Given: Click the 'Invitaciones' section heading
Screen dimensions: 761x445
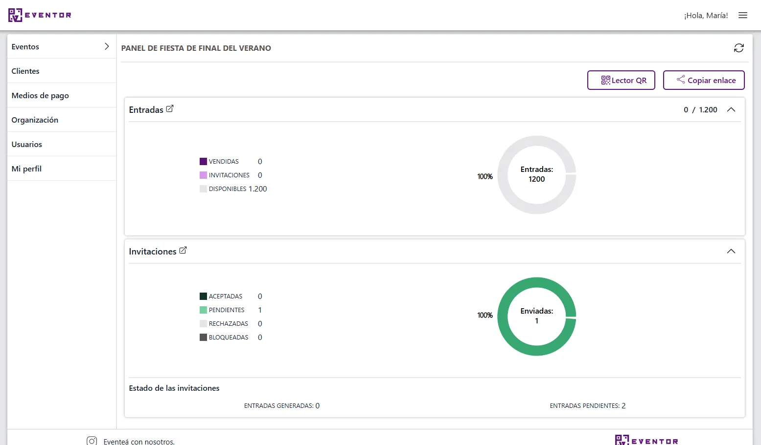Looking at the screenshot, I should pyautogui.click(x=153, y=252).
